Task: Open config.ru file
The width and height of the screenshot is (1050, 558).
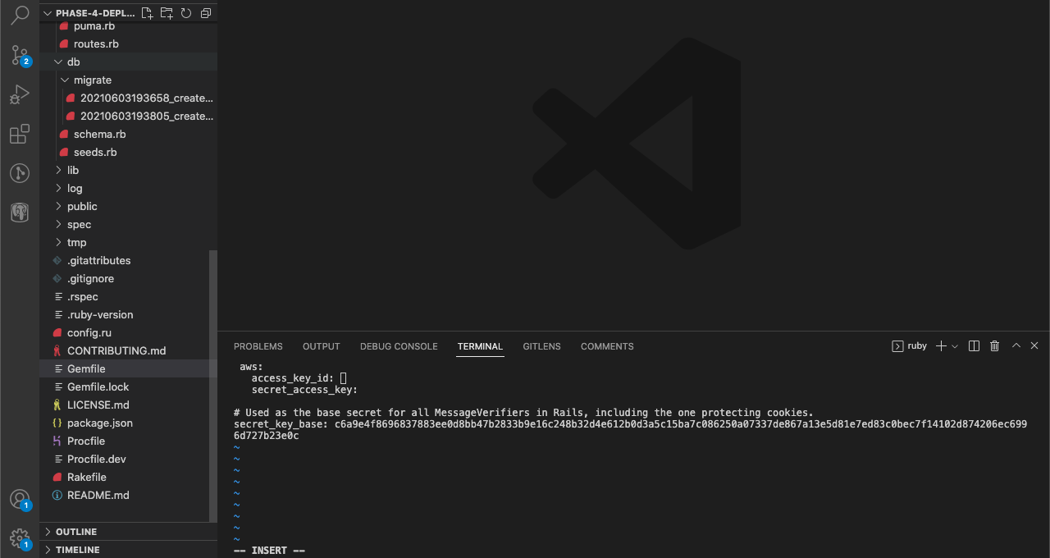Action: [x=128, y=333]
